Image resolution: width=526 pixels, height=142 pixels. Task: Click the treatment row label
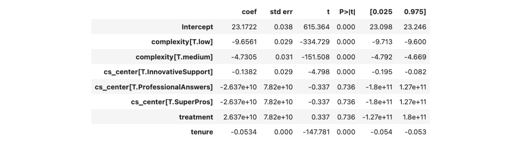(196, 117)
